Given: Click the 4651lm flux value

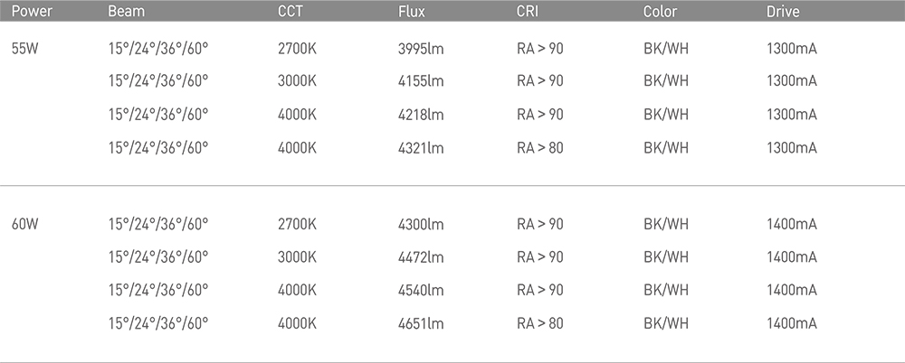Looking at the screenshot, I should [421, 323].
